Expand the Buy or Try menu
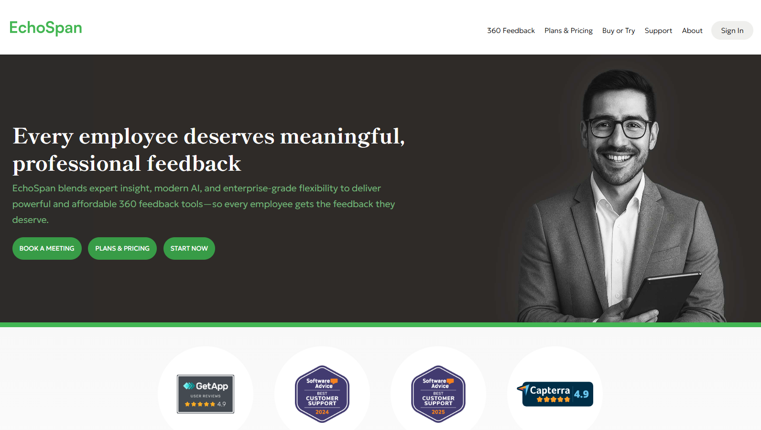 619,31
